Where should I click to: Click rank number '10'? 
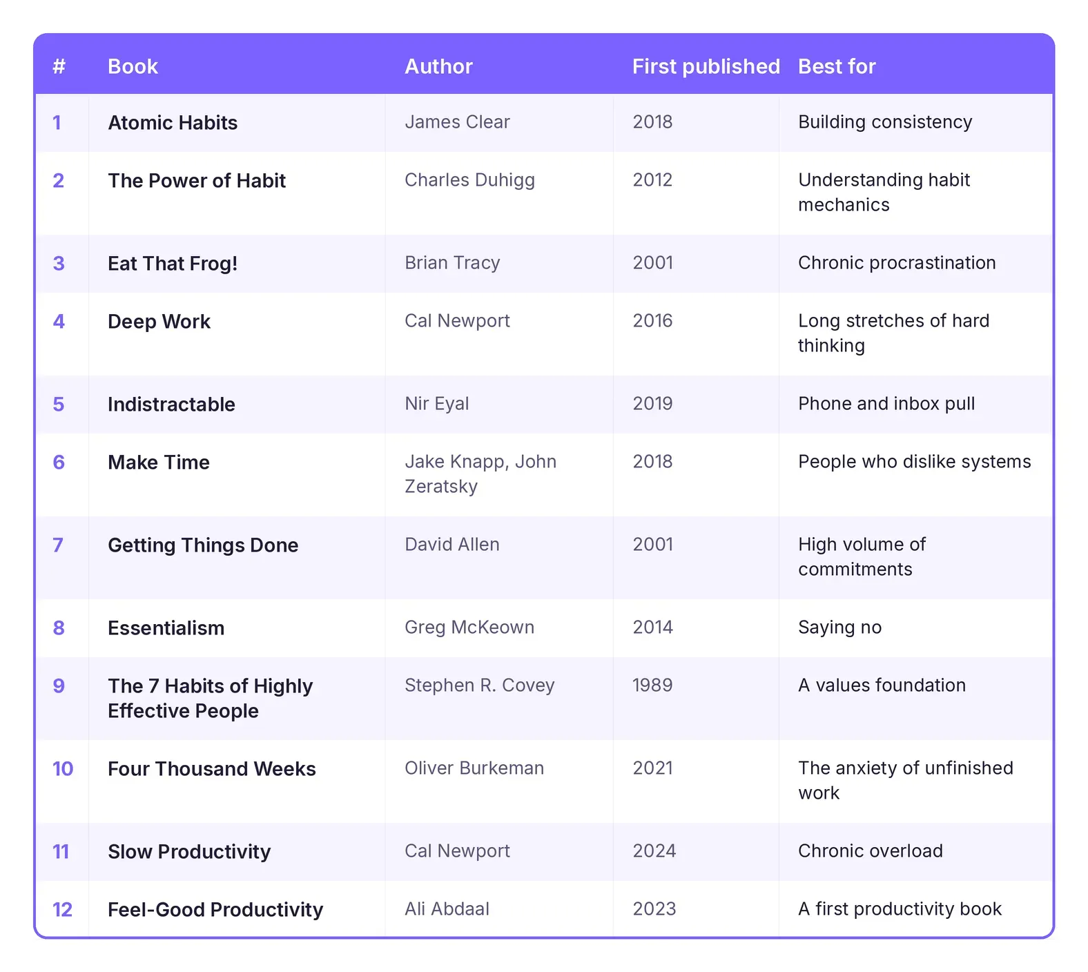(63, 769)
